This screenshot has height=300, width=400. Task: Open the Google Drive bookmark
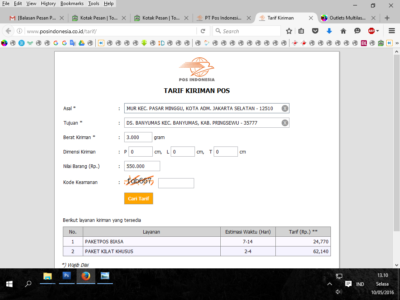(82, 43)
